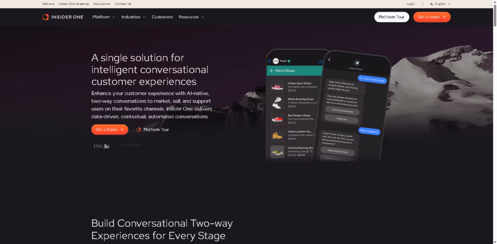The width and height of the screenshot is (497, 244).
Task: Click Get a demo in header
Action: coord(431,17)
